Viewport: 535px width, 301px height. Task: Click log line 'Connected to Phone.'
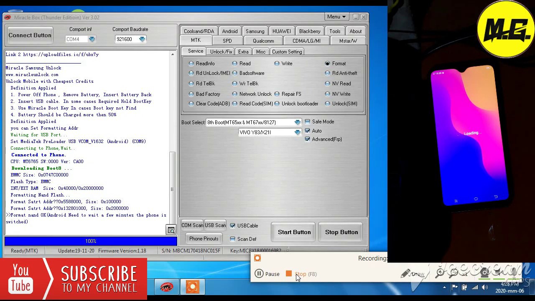(x=38, y=155)
